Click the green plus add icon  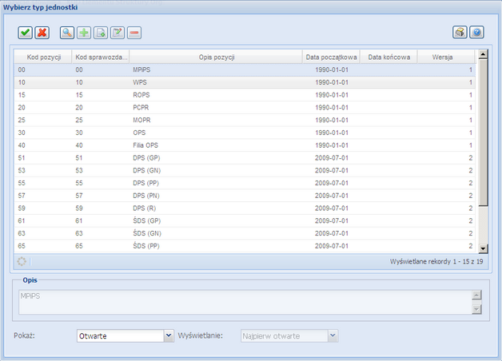click(84, 33)
